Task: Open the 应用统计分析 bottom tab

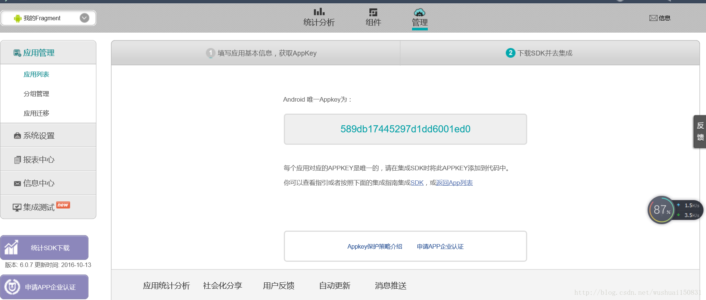Action: coord(166,286)
